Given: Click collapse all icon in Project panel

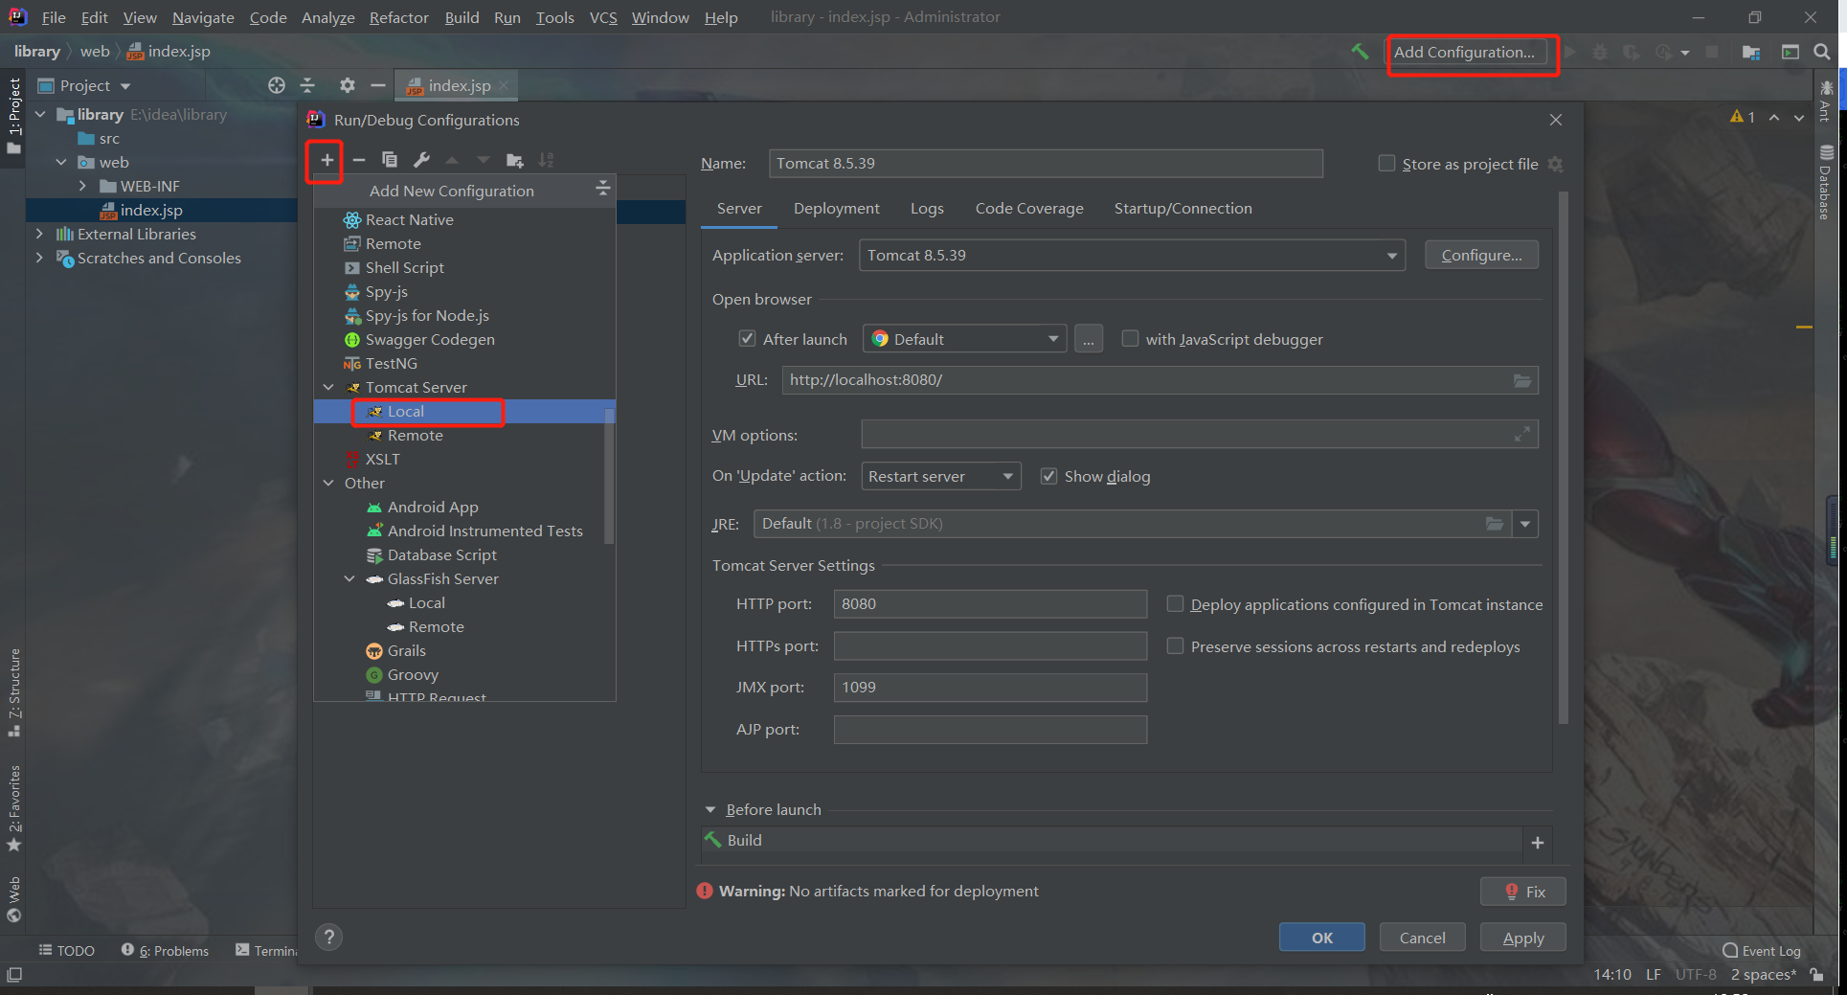Looking at the screenshot, I should tap(307, 85).
